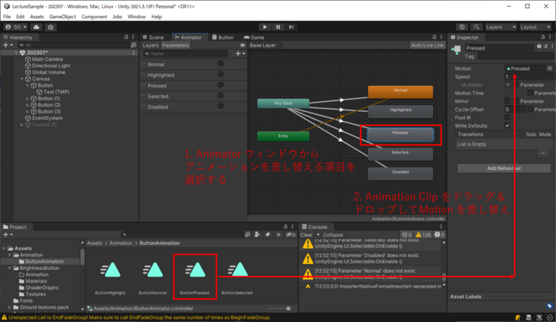Viewport: 556px width, 322px height.
Task: Select the ButtonSelected animation clip
Action: (x=237, y=277)
